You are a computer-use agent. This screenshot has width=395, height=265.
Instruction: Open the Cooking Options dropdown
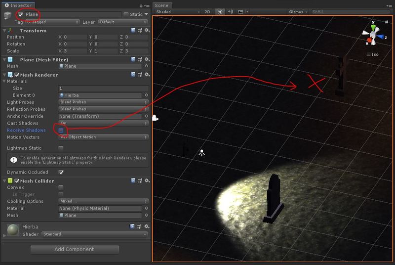coord(103,201)
